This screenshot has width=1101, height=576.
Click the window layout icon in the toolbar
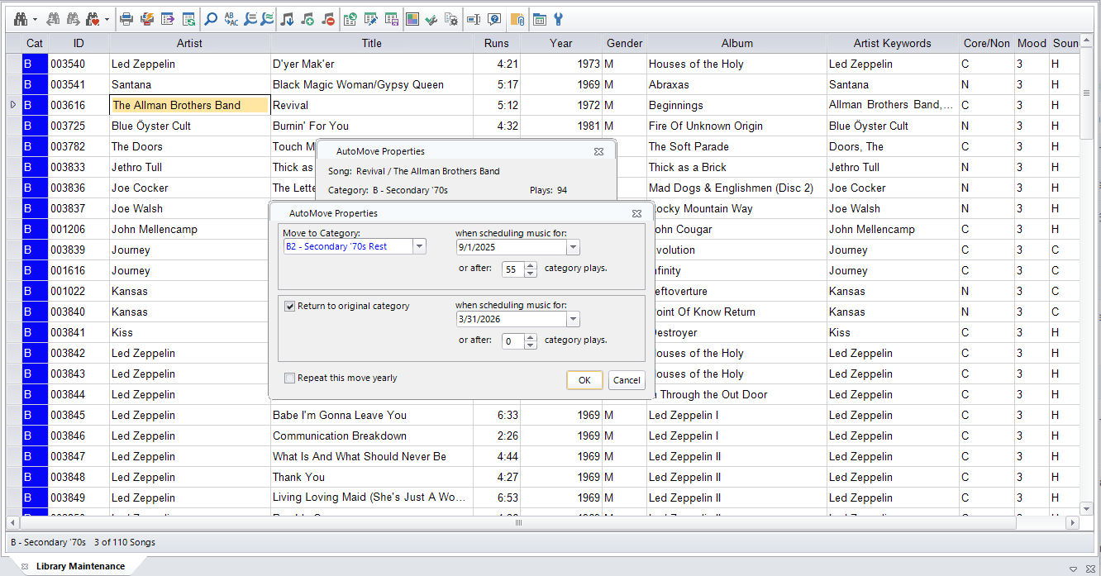[x=539, y=18]
